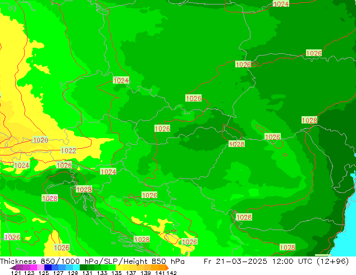Select the light pink swatch in the legend
356x275 pixels.
click(40, 268)
